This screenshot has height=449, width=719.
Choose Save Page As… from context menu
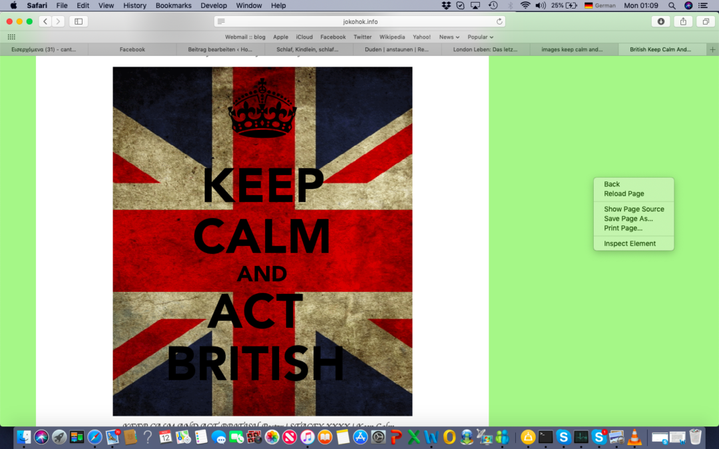coord(634,219)
